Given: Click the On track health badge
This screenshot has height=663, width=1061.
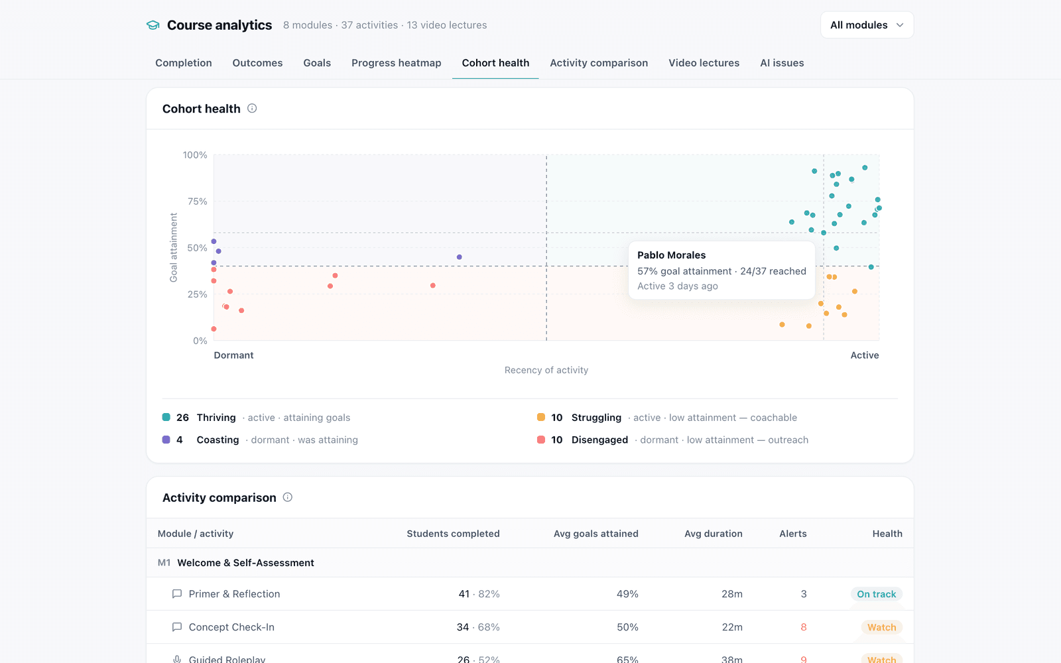Looking at the screenshot, I should coord(877,594).
